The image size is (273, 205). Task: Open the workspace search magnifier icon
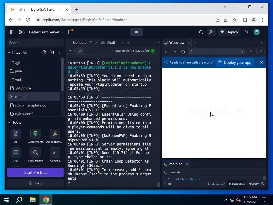201,32
